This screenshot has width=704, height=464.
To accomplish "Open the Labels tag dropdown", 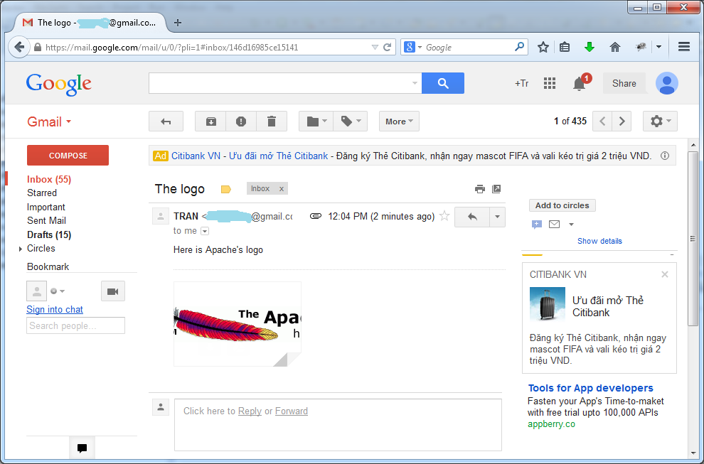I will (x=350, y=122).
